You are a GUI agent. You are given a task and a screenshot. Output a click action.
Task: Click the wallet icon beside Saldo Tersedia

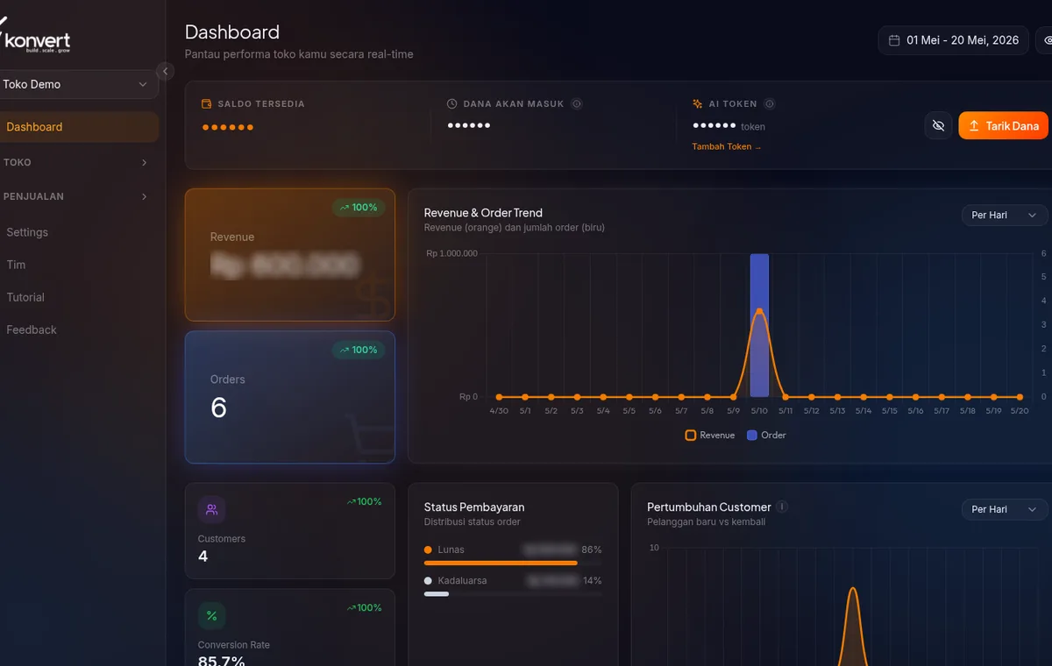tap(207, 103)
